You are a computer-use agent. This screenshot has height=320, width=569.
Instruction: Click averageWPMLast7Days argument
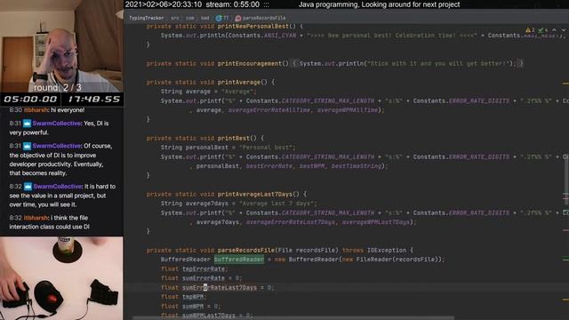pos(376,222)
